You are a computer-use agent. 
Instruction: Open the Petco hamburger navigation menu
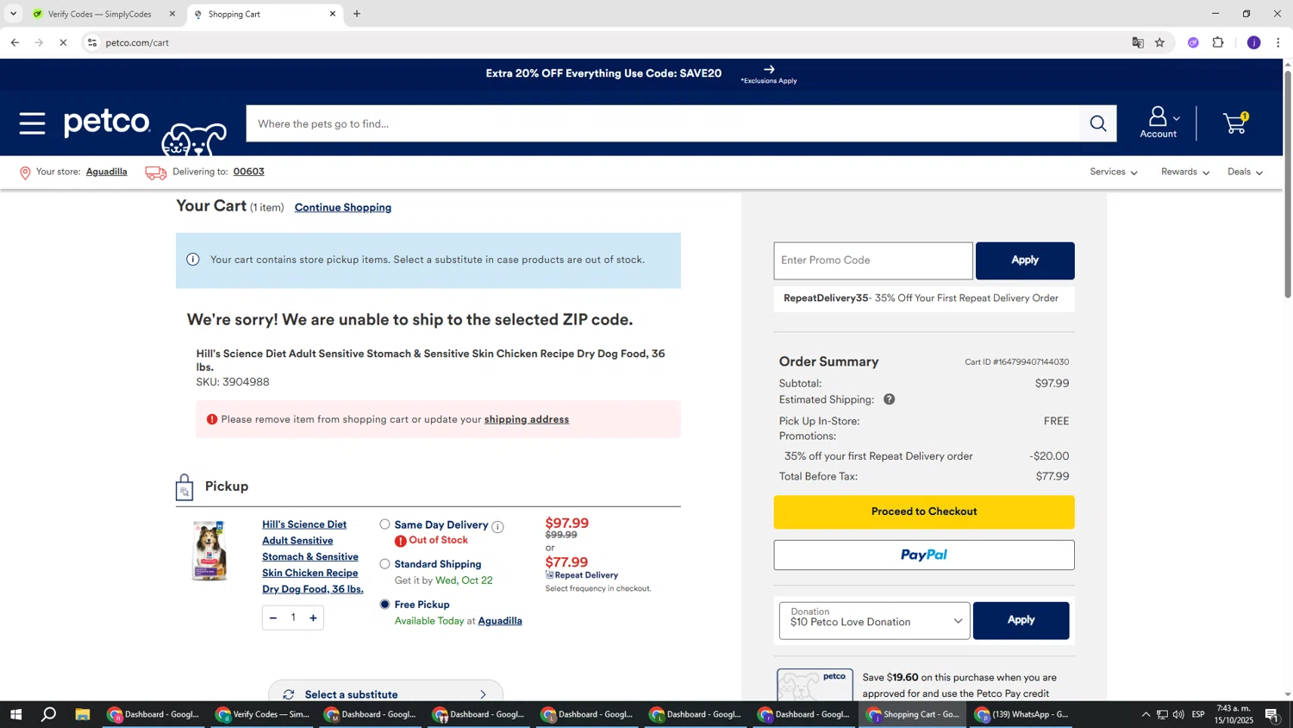[33, 123]
